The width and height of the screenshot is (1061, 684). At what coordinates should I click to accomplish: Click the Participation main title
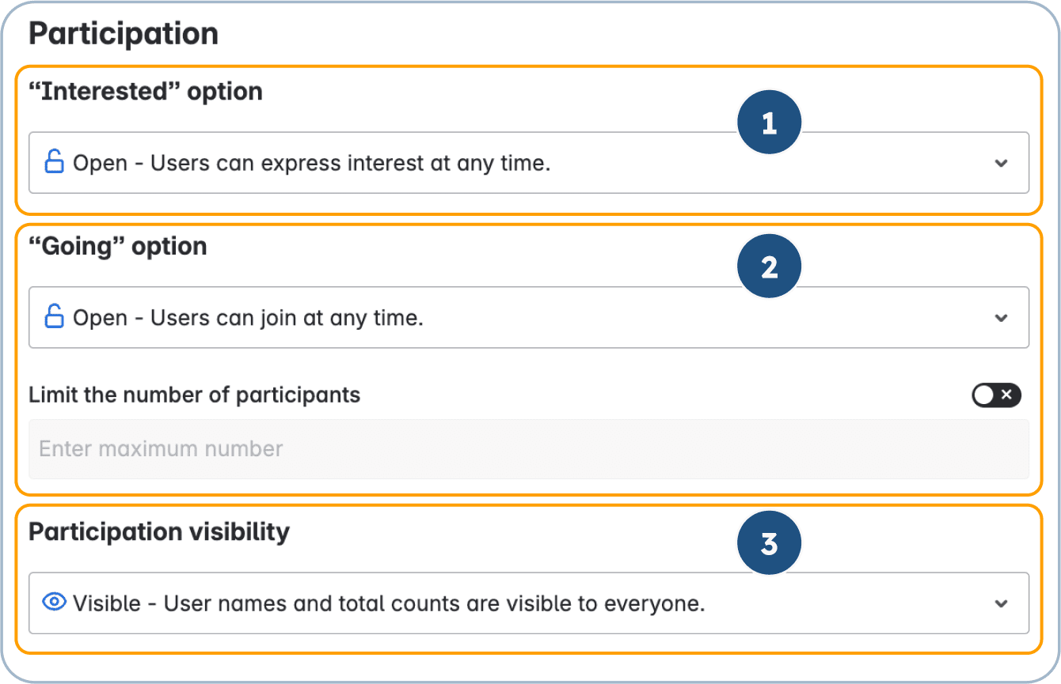pos(124,34)
